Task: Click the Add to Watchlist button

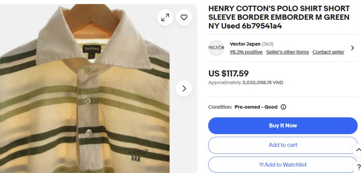Action: click(283, 165)
